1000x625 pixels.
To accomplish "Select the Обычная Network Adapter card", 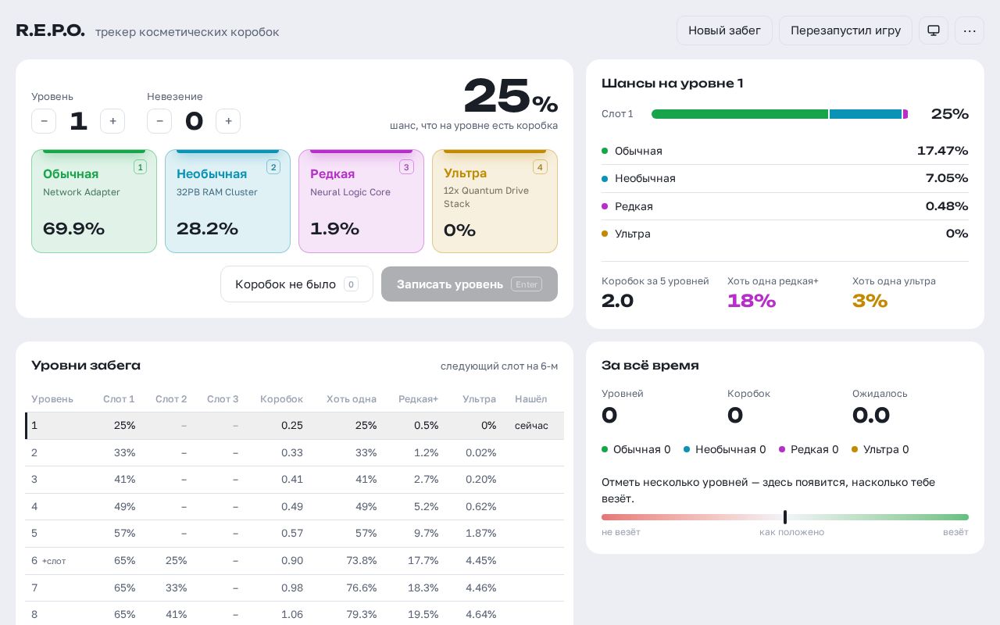I will (x=94, y=201).
